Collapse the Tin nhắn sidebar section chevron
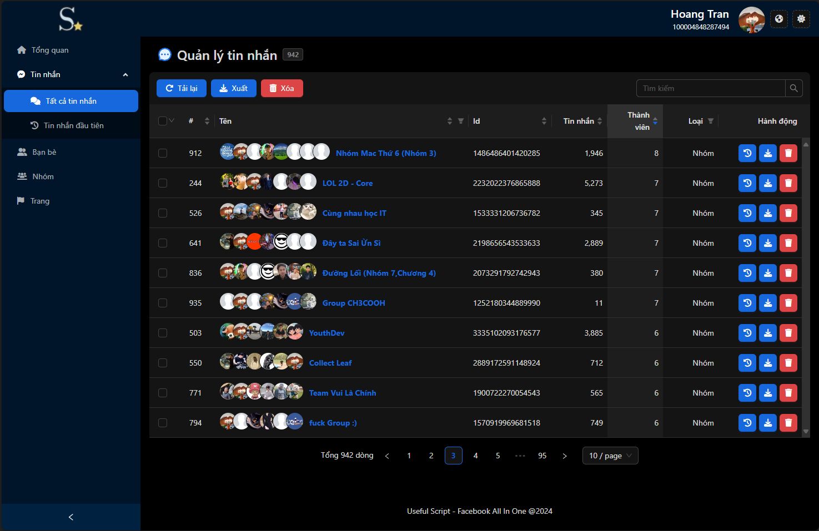 click(x=125, y=75)
